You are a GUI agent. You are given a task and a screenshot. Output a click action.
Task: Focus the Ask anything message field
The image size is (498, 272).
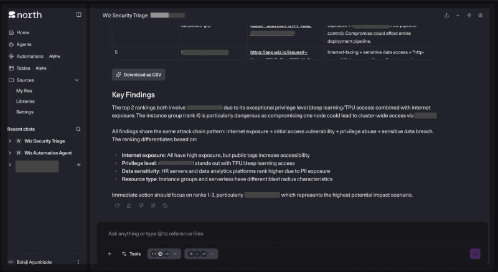click(291, 233)
